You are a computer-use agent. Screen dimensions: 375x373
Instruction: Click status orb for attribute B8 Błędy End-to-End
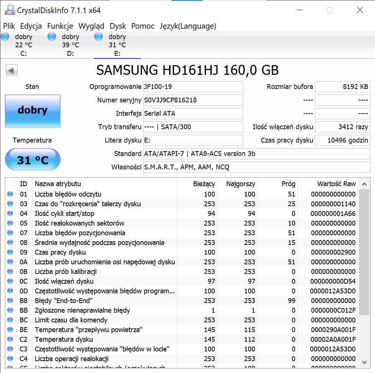[10, 301]
